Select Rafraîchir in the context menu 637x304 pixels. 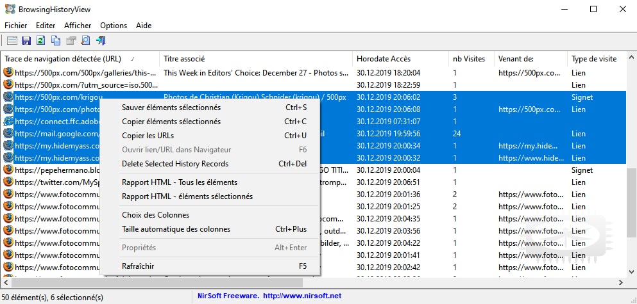click(210, 266)
